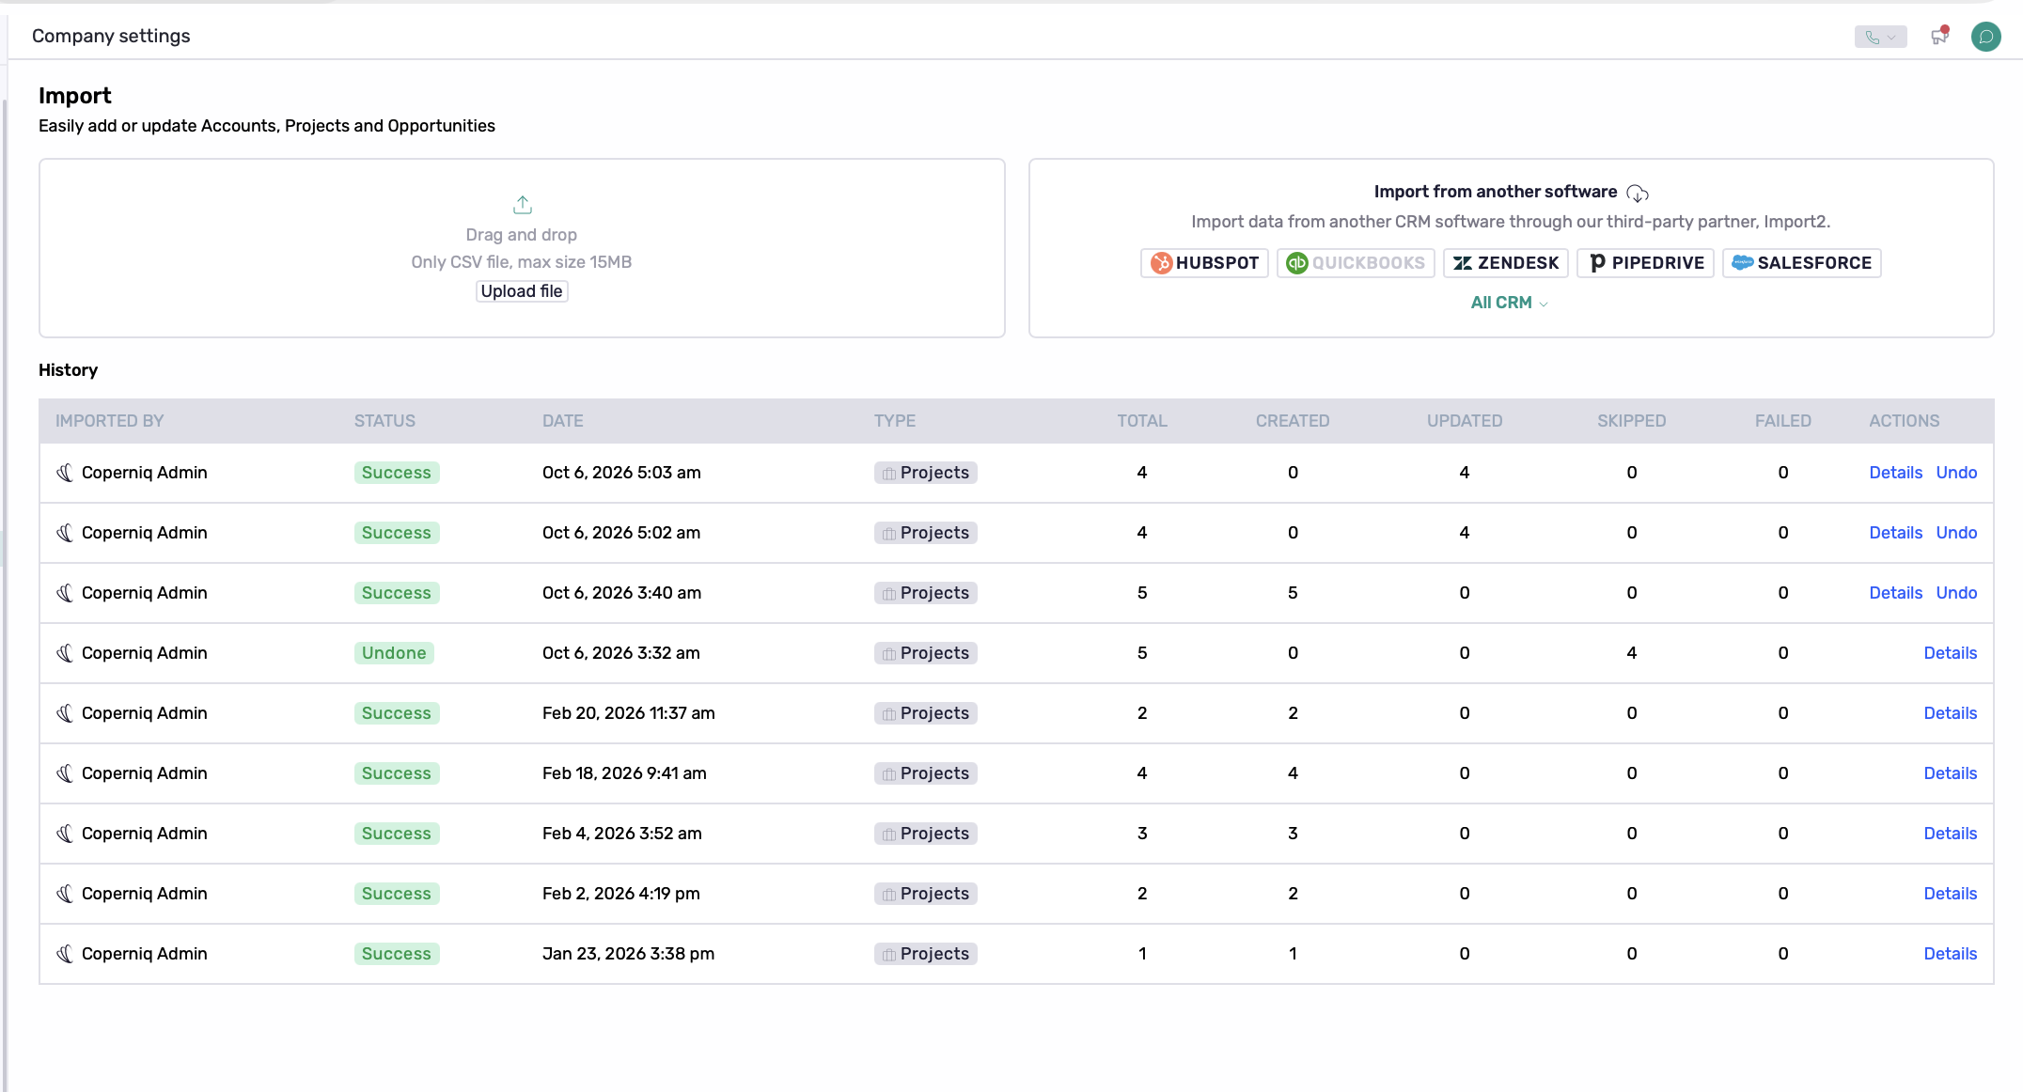Click the Drag and drop upload area text
The image size is (2023, 1092).
point(522,235)
